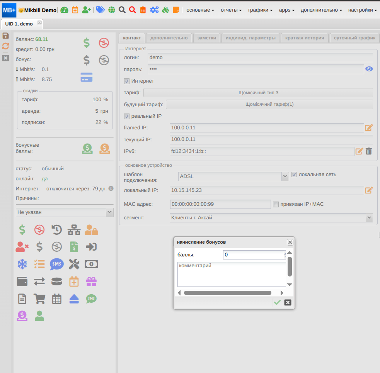Screen dimensions: 380x373
Task: Click the trash icon next to IPv6
Action: pos(369,151)
